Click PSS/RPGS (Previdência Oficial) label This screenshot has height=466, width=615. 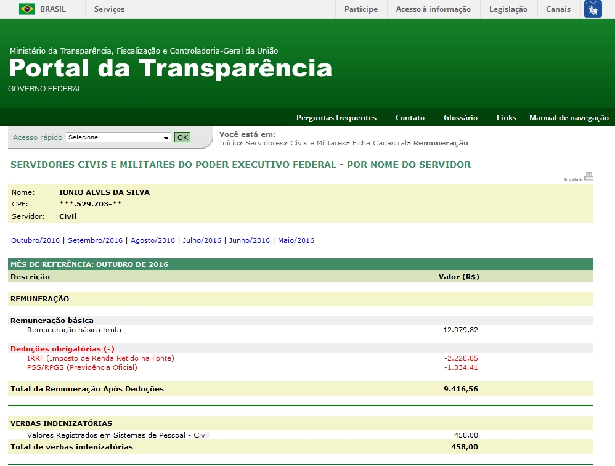tap(82, 367)
